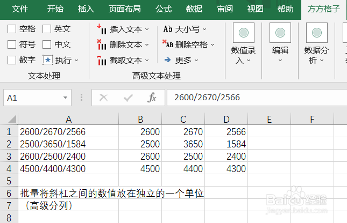
Task: Click the Name Box showing A1
Action: click(37, 98)
